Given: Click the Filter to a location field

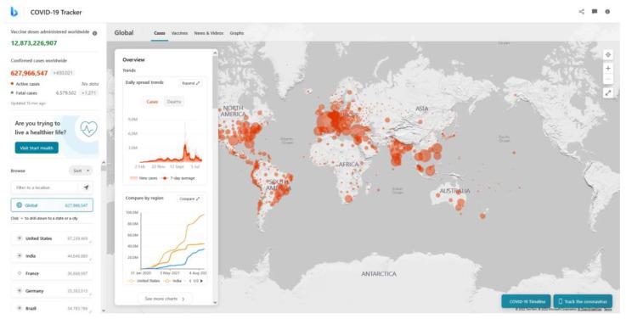Looking at the screenshot, I should pos(46,187).
